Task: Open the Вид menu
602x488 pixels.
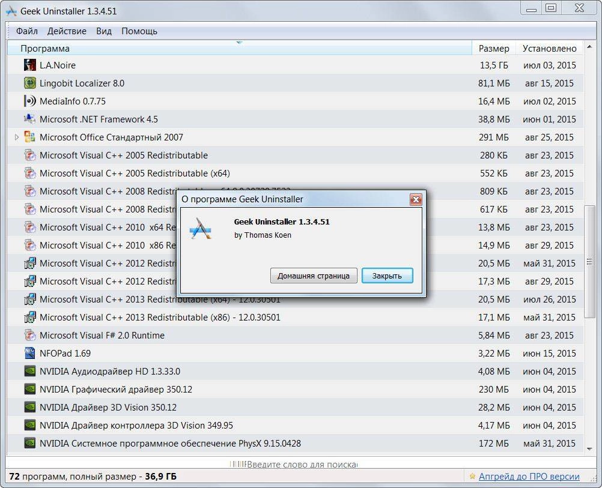Action: (104, 31)
